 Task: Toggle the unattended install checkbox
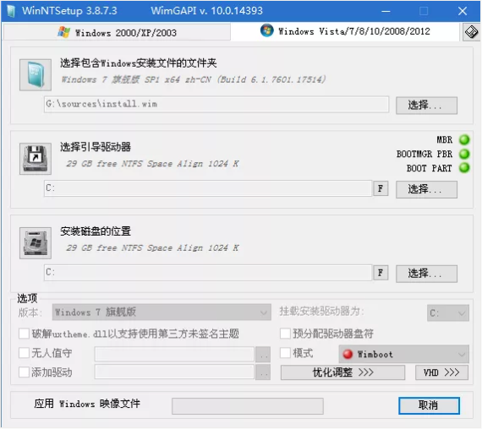click(x=24, y=353)
